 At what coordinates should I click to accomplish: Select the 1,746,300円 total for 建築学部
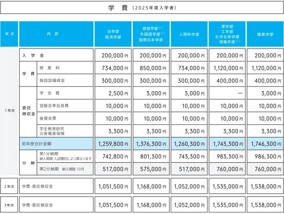tap(265, 144)
